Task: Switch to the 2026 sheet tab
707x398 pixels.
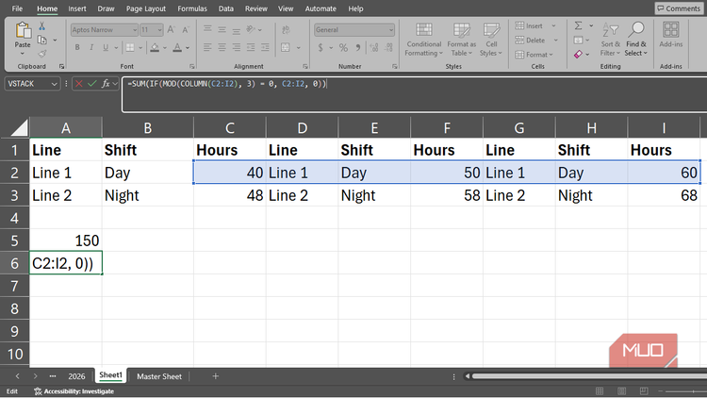Action: (76, 376)
